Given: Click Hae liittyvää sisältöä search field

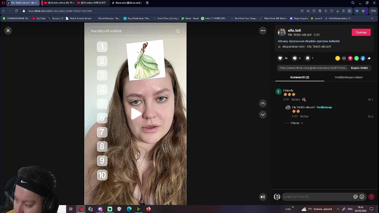Looking at the screenshot, I should pos(130,31).
